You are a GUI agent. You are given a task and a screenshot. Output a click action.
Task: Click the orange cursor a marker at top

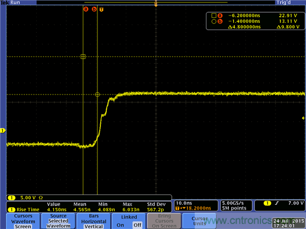click(86, 9)
